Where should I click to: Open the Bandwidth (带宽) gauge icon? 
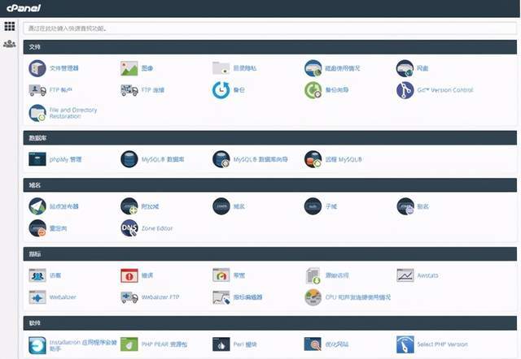pyautogui.click(x=221, y=275)
